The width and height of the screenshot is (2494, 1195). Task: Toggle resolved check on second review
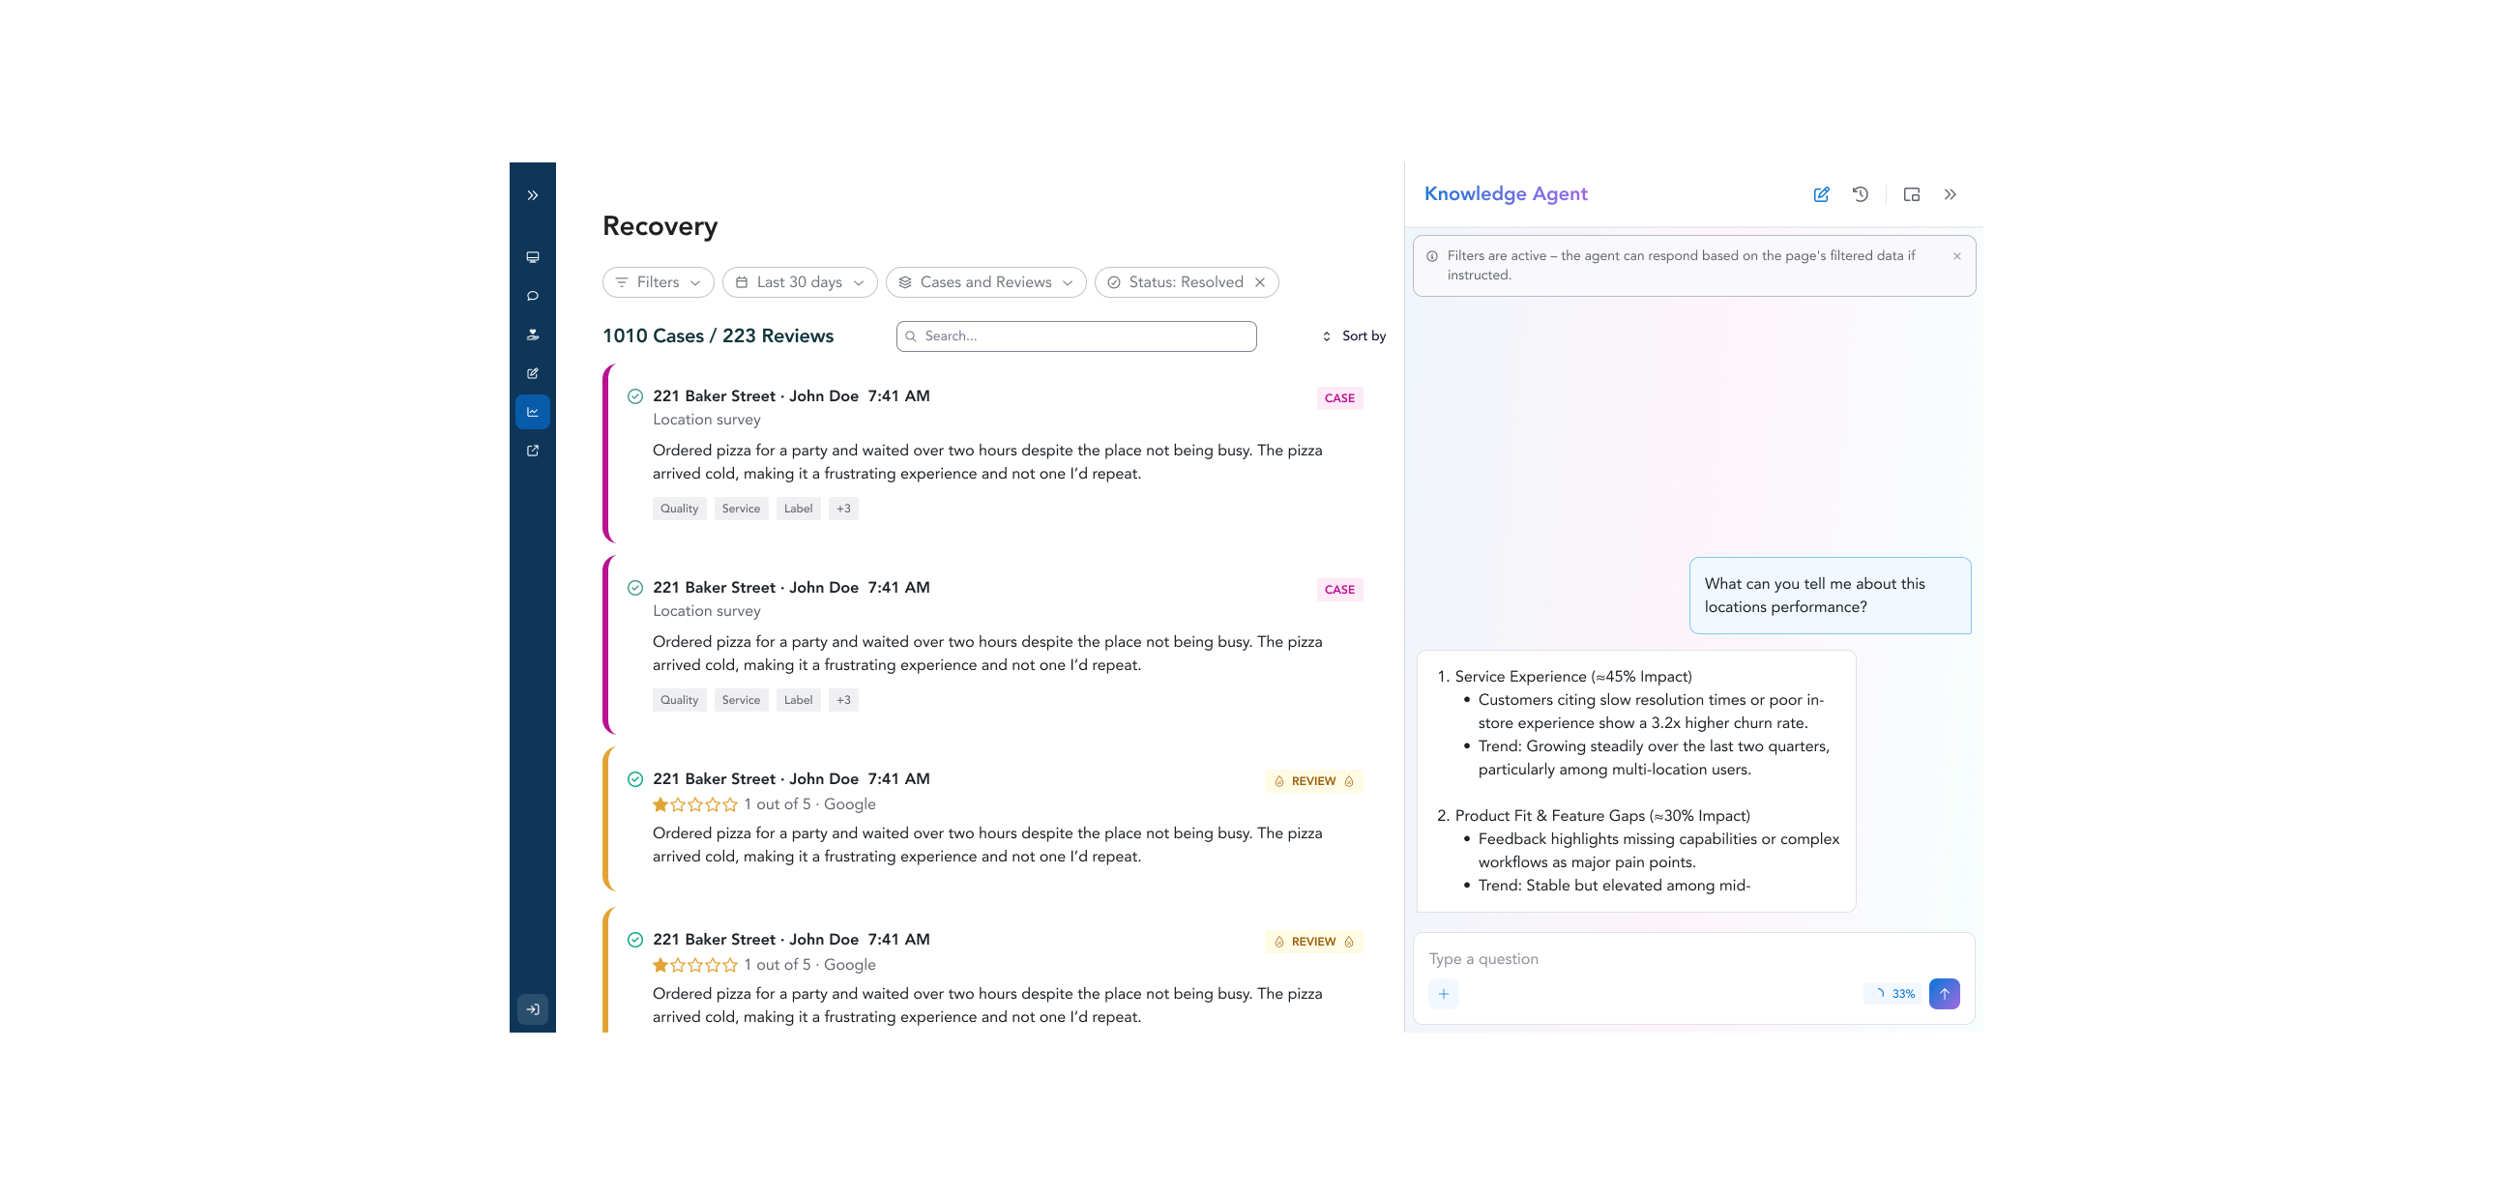pos(635,941)
